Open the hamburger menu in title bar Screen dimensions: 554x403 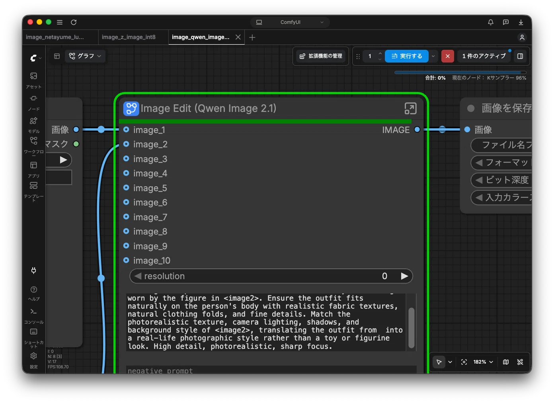coord(60,22)
